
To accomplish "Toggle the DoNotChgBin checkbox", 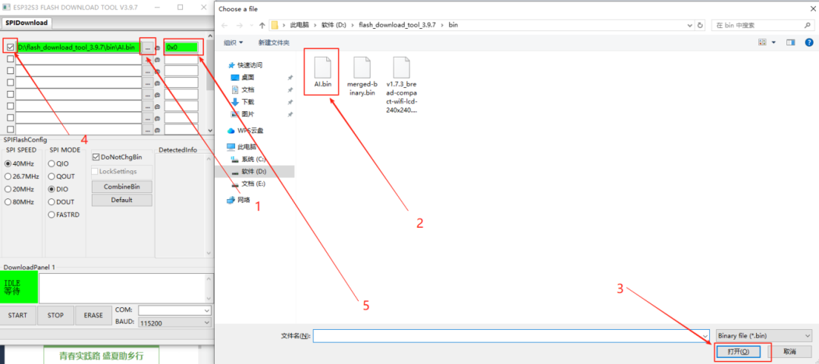I will 96,157.
